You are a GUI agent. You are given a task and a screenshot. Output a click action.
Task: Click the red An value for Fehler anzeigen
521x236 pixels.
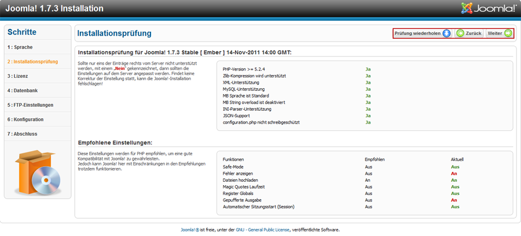454,174
